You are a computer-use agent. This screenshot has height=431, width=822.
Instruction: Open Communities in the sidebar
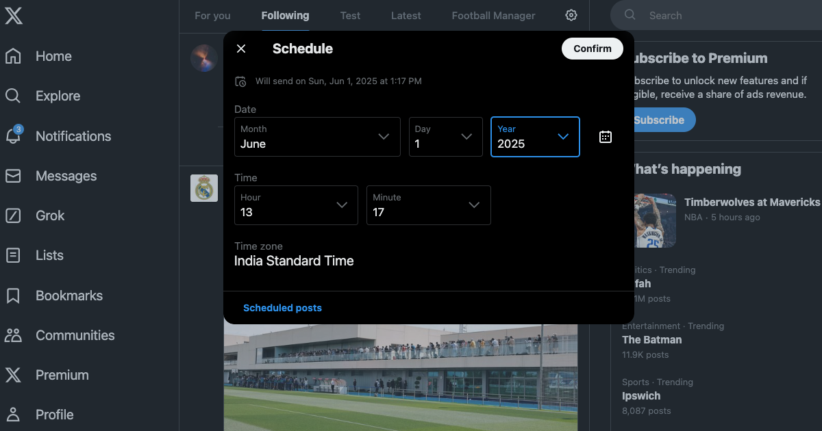13,335
